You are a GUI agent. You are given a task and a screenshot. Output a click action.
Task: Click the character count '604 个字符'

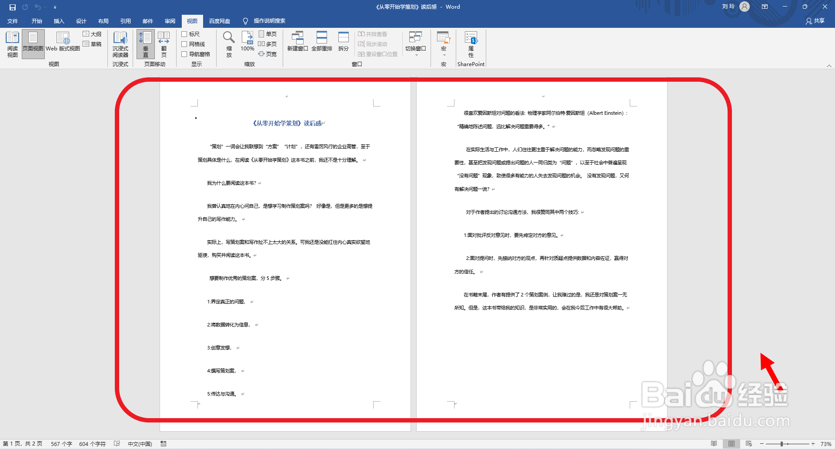[92, 444]
